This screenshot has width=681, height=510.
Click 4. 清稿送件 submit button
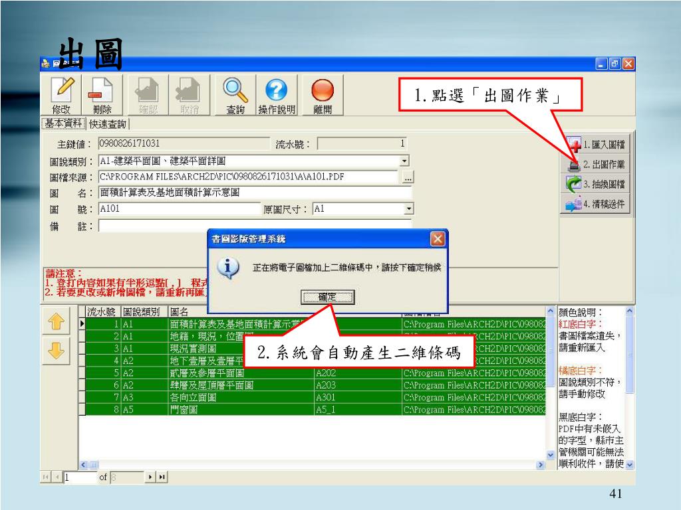click(595, 203)
